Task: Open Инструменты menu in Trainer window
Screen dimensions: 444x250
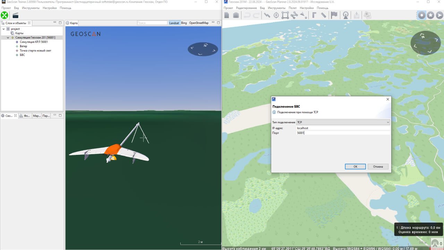Action: (31, 8)
